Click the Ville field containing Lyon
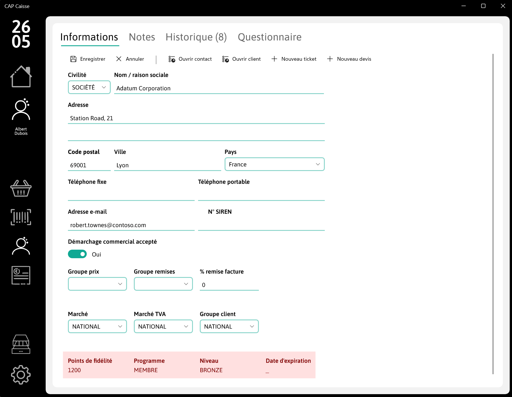This screenshot has height=397, width=512. coord(168,165)
